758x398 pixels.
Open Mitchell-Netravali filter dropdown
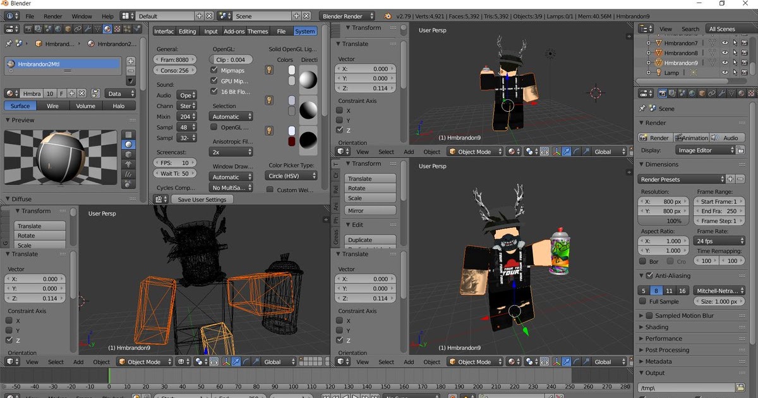719,291
